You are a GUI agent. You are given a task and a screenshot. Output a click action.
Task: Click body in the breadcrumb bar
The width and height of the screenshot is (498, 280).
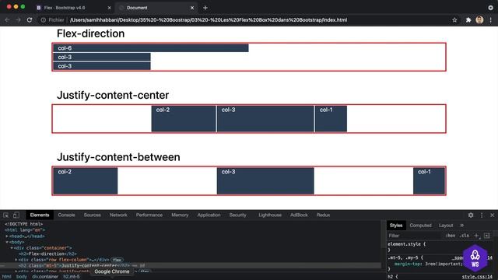22,277
